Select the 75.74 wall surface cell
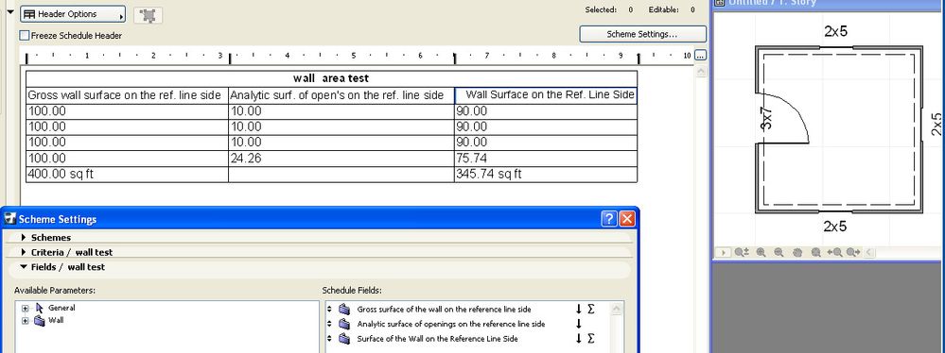The width and height of the screenshot is (945, 353). coord(546,159)
